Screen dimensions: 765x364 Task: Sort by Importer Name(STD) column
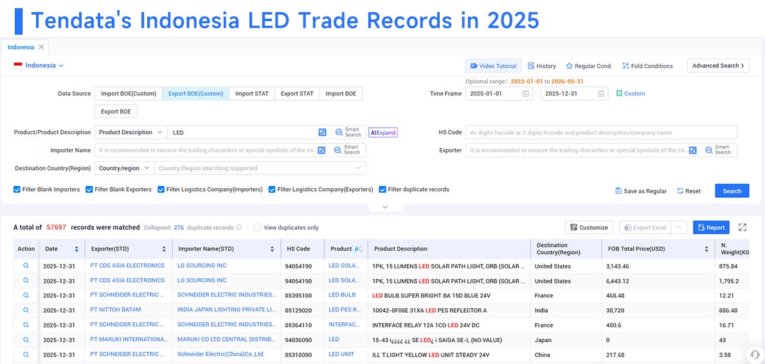272,249
